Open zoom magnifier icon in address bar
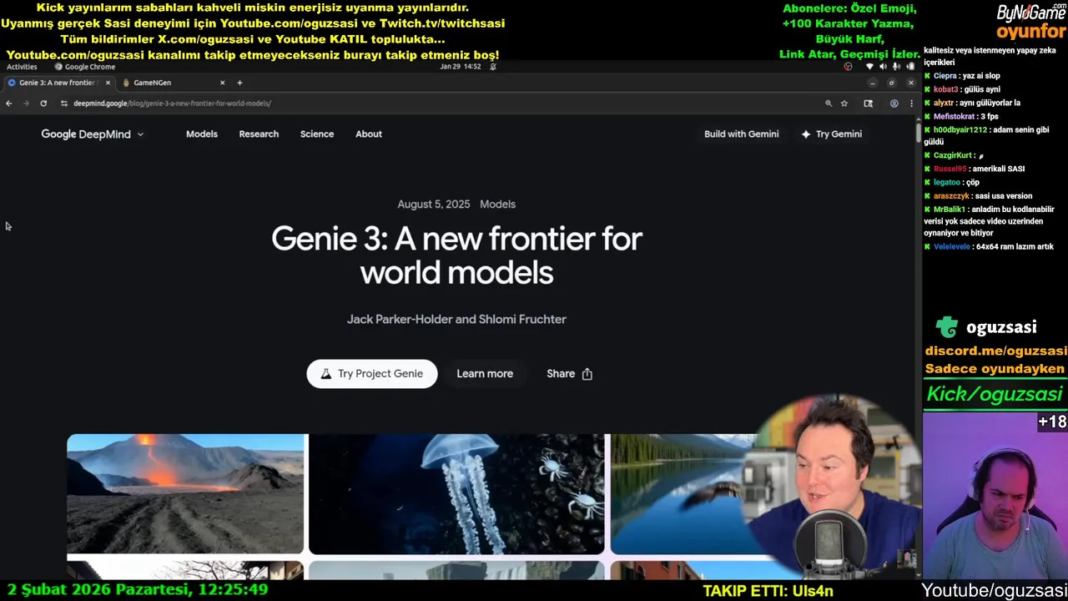Screen dimensions: 1068x601 (x=829, y=104)
